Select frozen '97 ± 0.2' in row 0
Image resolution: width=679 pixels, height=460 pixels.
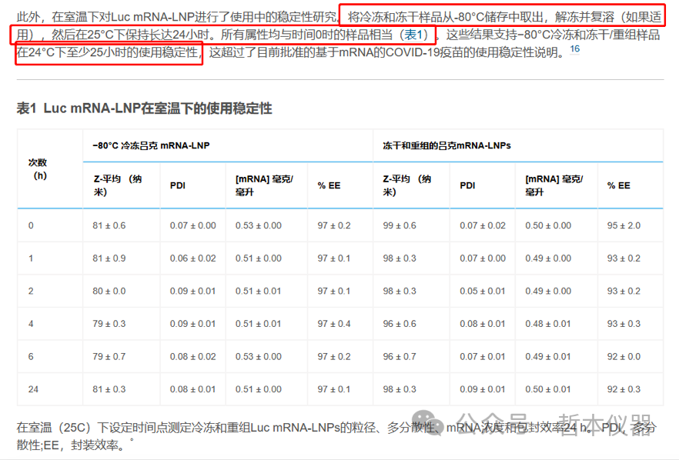pyautogui.click(x=334, y=225)
